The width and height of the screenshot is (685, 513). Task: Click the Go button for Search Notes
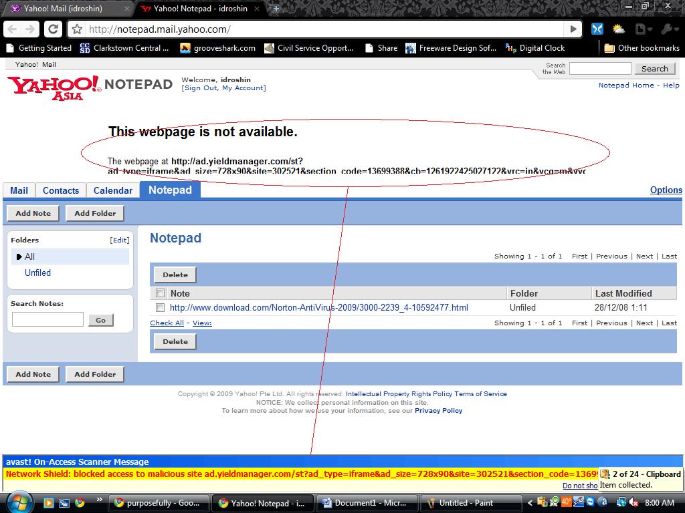click(100, 320)
